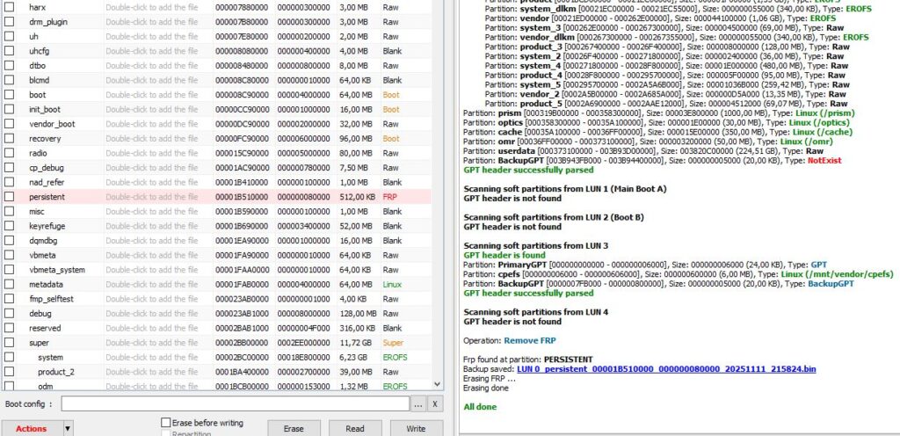Focus the Boot config text field

click(x=235, y=403)
